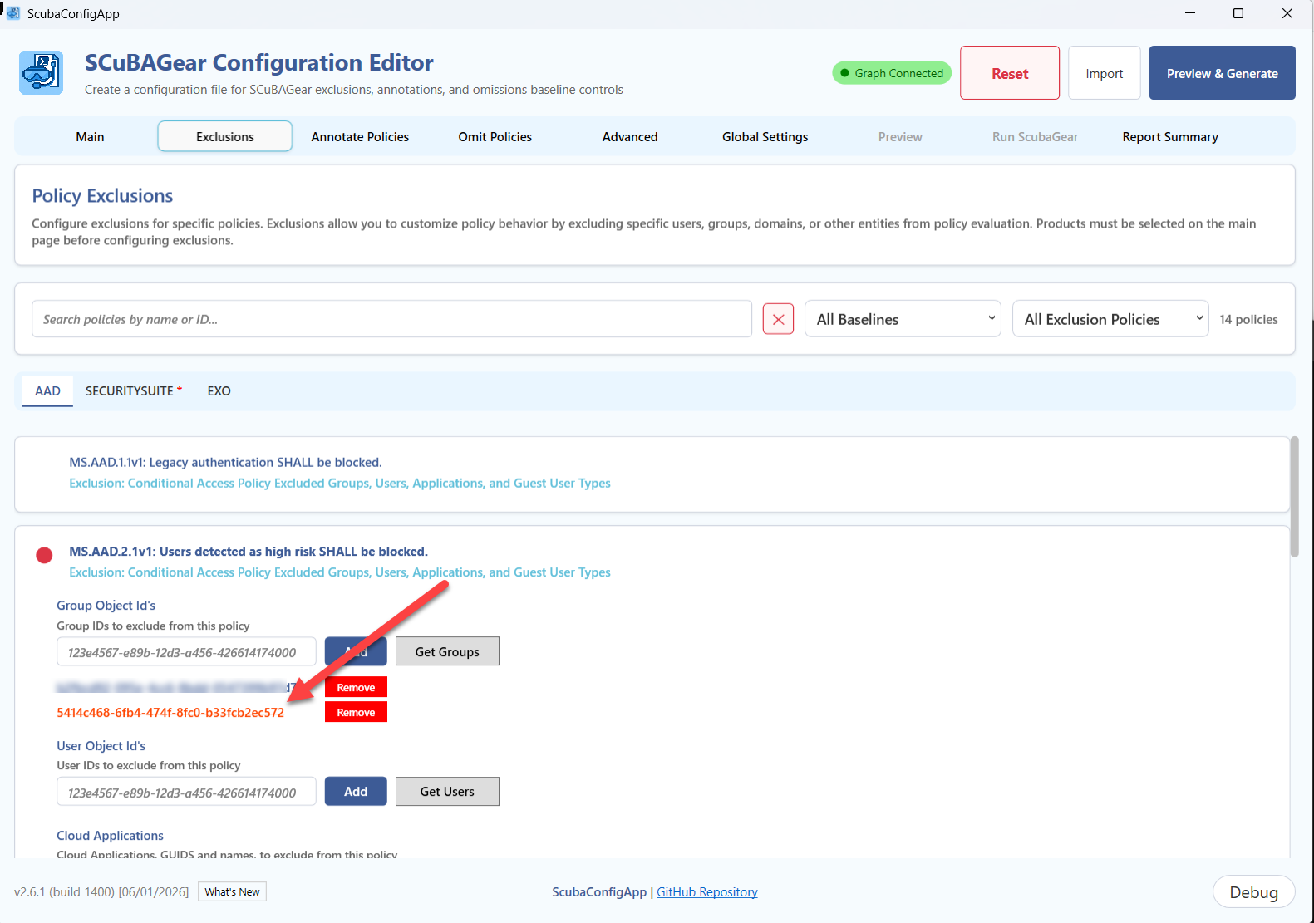
Task: Focus the search policies input field
Action: [x=391, y=319]
